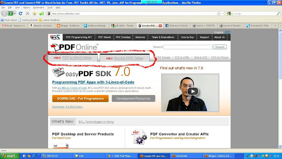Image resolution: width=282 pixels, height=159 pixels.
Task: Open the PDF to HTML link
Action: pyautogui.click(x=182, y=57)
